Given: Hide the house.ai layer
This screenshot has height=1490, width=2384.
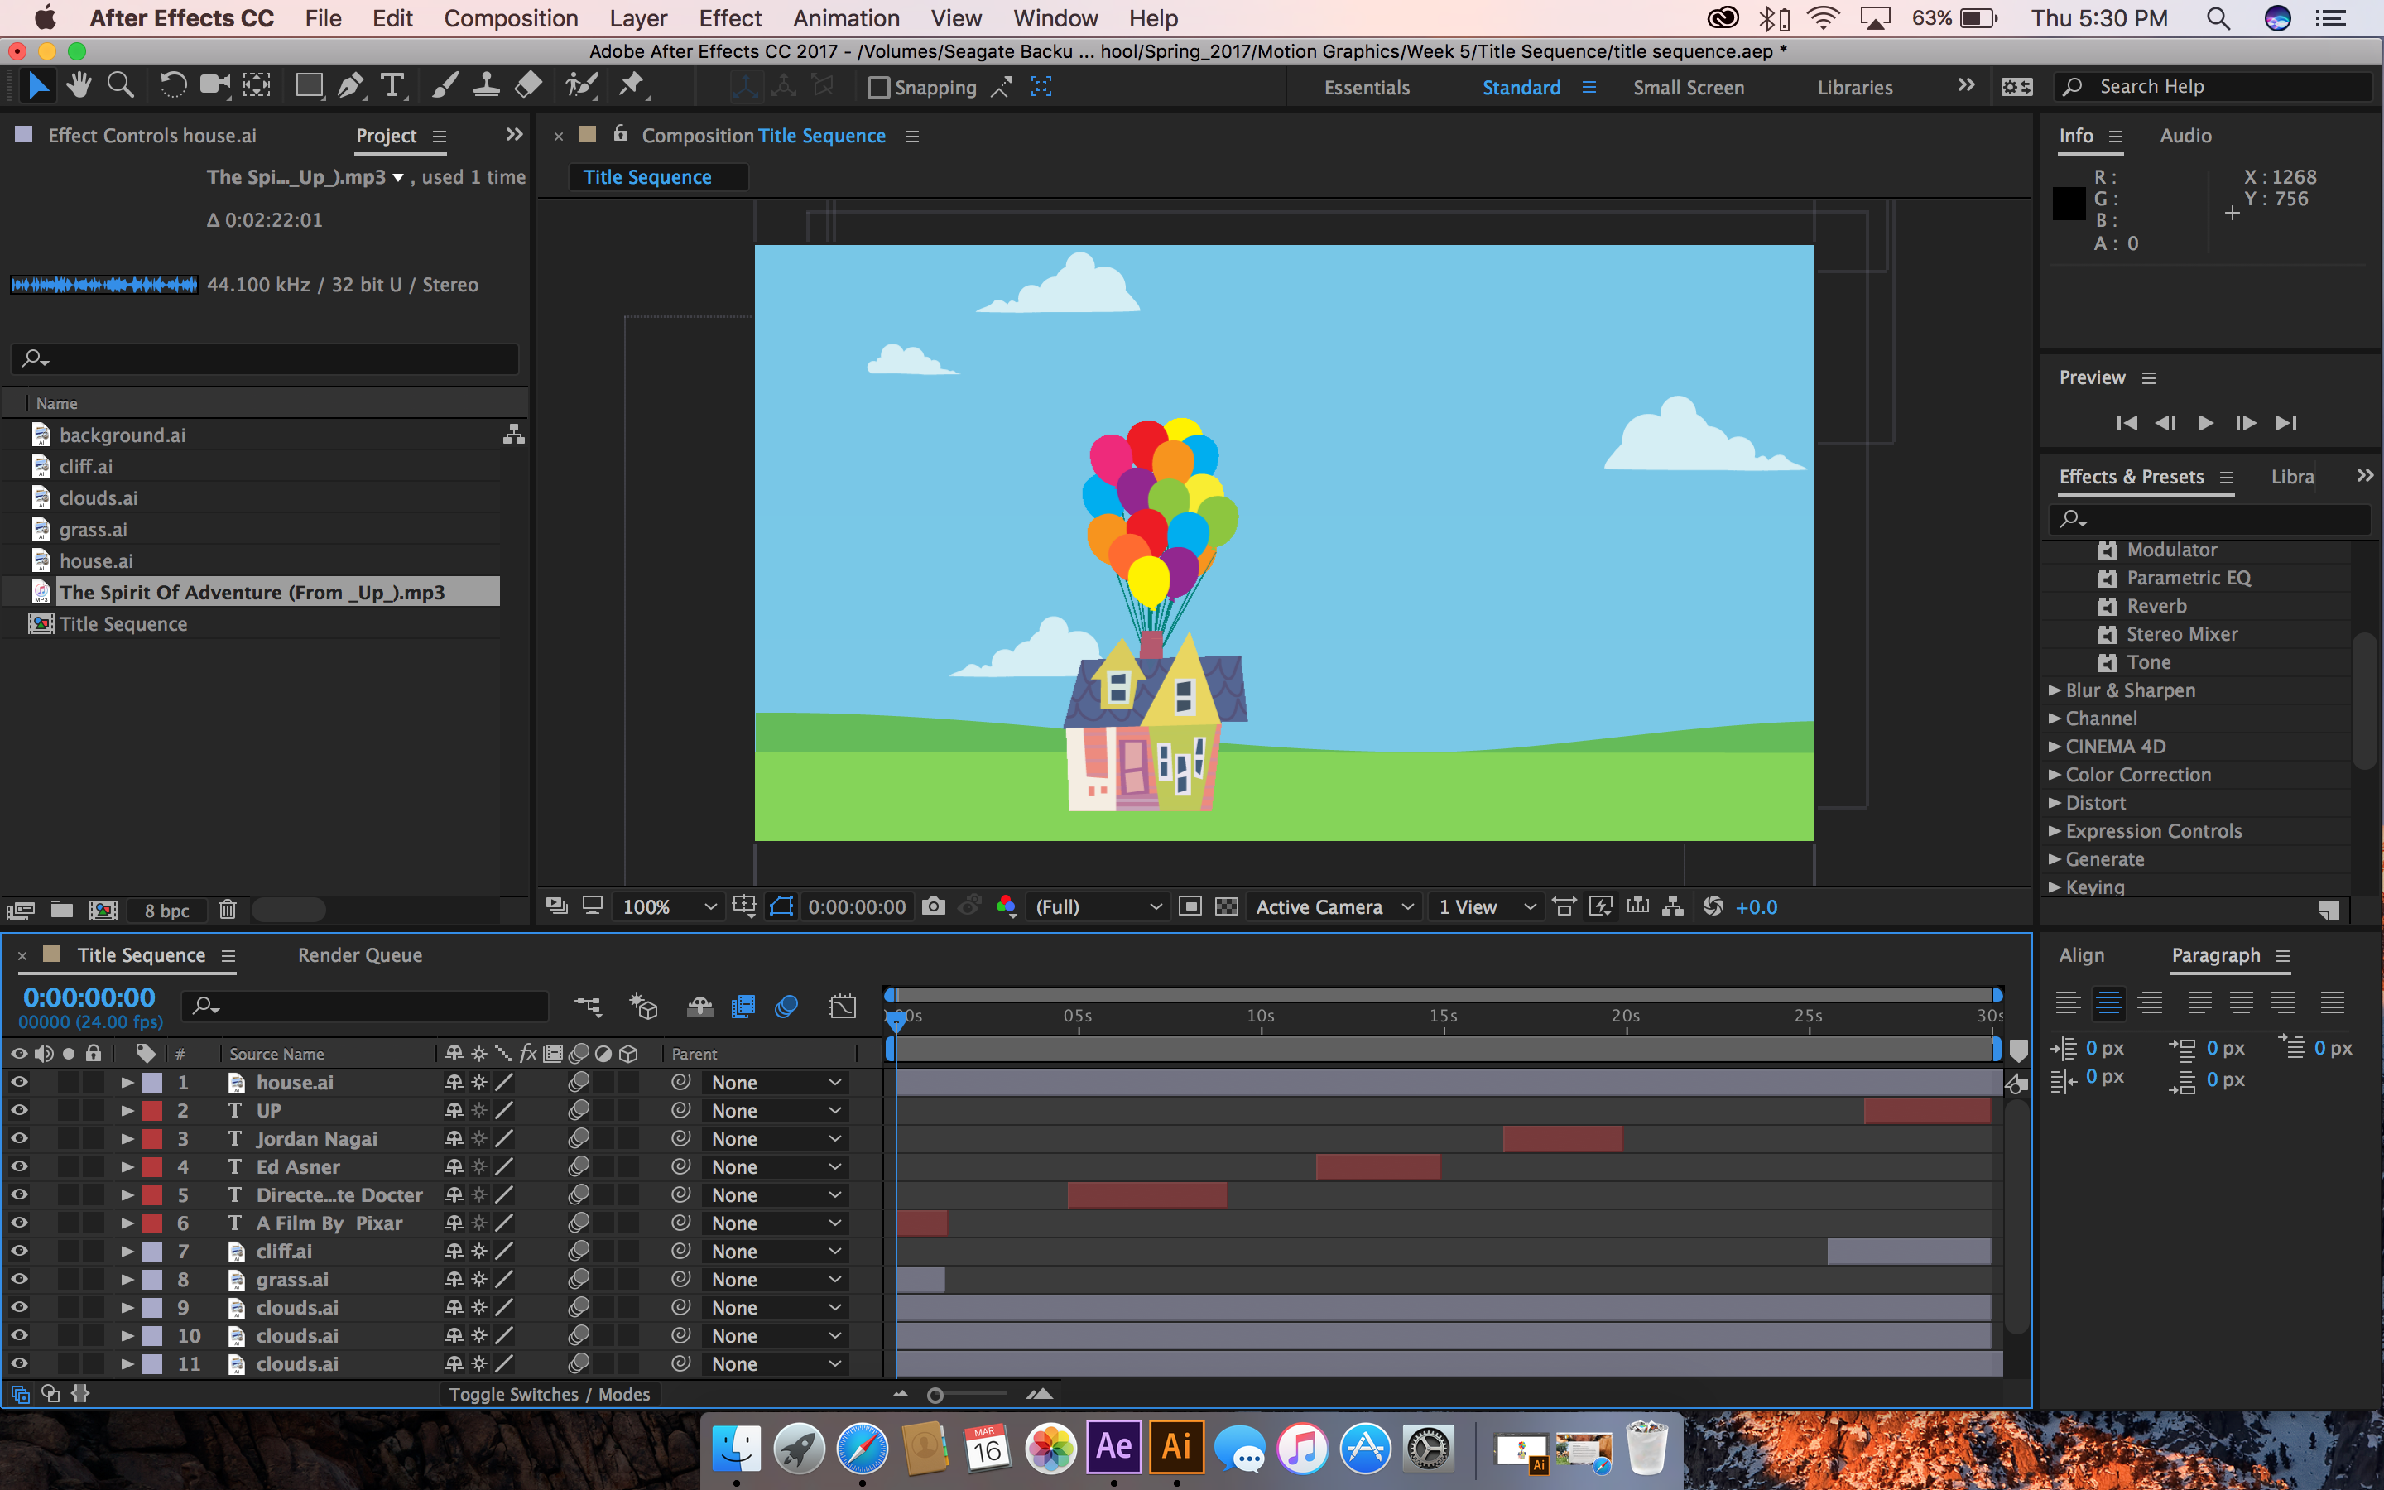Looking at the screenshot, I should 19,1082.
